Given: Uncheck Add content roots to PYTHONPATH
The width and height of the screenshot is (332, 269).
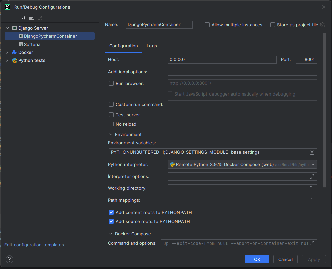Looking at the screenshot, I should tap(111, 212).
